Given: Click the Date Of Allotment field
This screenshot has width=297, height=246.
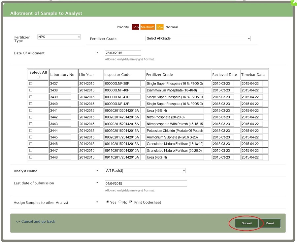Looking at the screenshot, I should tap(123, 53).
